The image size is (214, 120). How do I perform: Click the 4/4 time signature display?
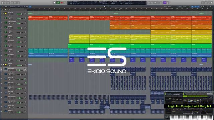click(120, 2)
